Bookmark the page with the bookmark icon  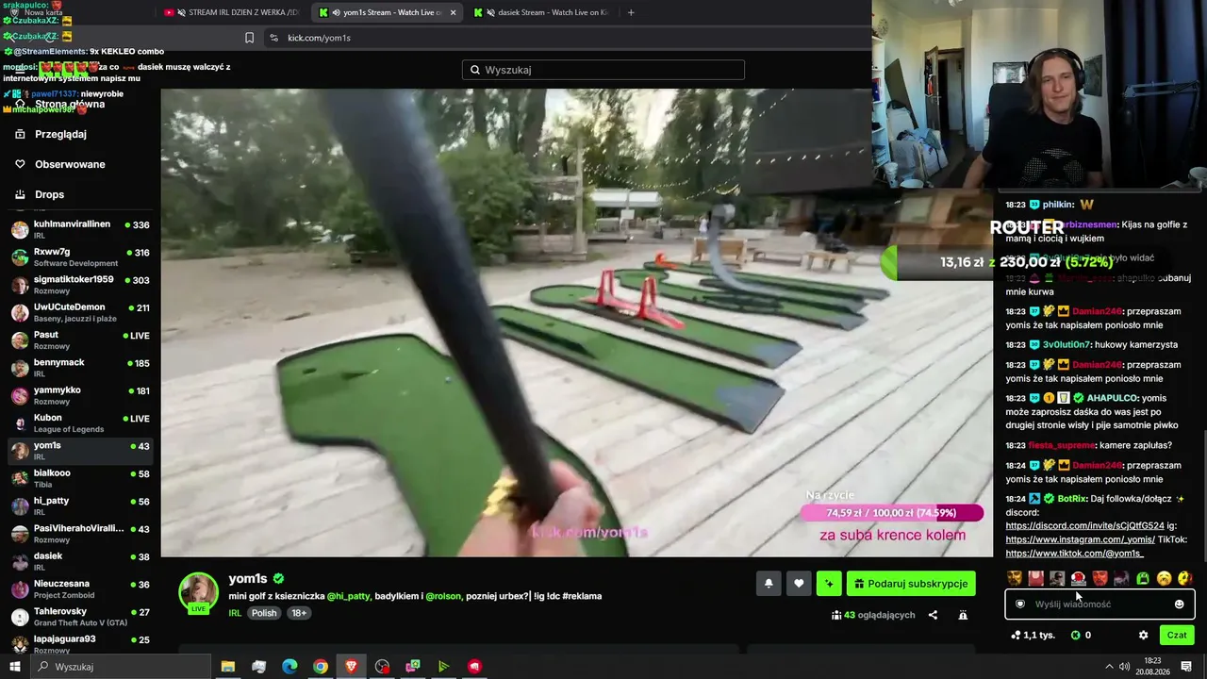pyautogui.click(x=249, y=38)
